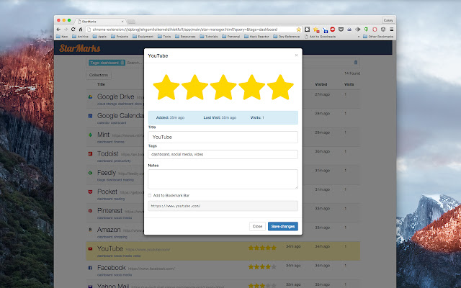Screen dimensions: 461x288
Task: Open the Feedly bookmark entry
Action: [x=107, y=173]
